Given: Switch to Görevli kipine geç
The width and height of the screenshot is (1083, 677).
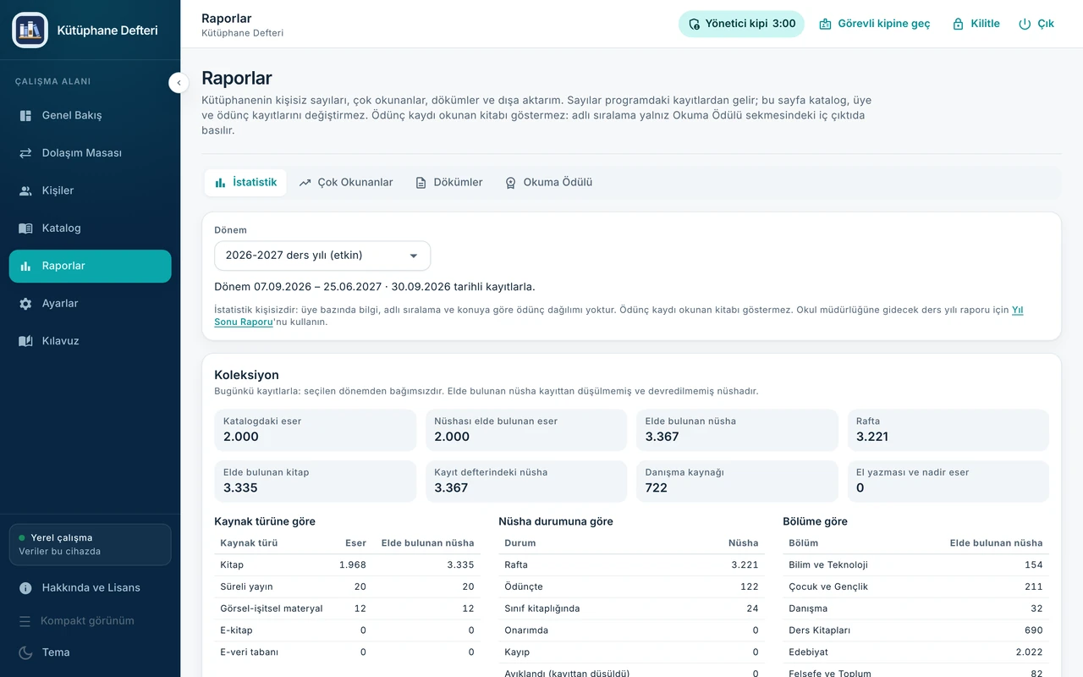Looking at the screenshot, I should pos(875,24).
